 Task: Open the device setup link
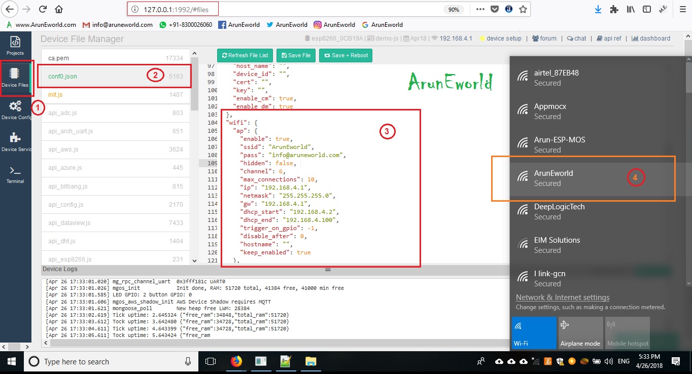click(500, 39)
